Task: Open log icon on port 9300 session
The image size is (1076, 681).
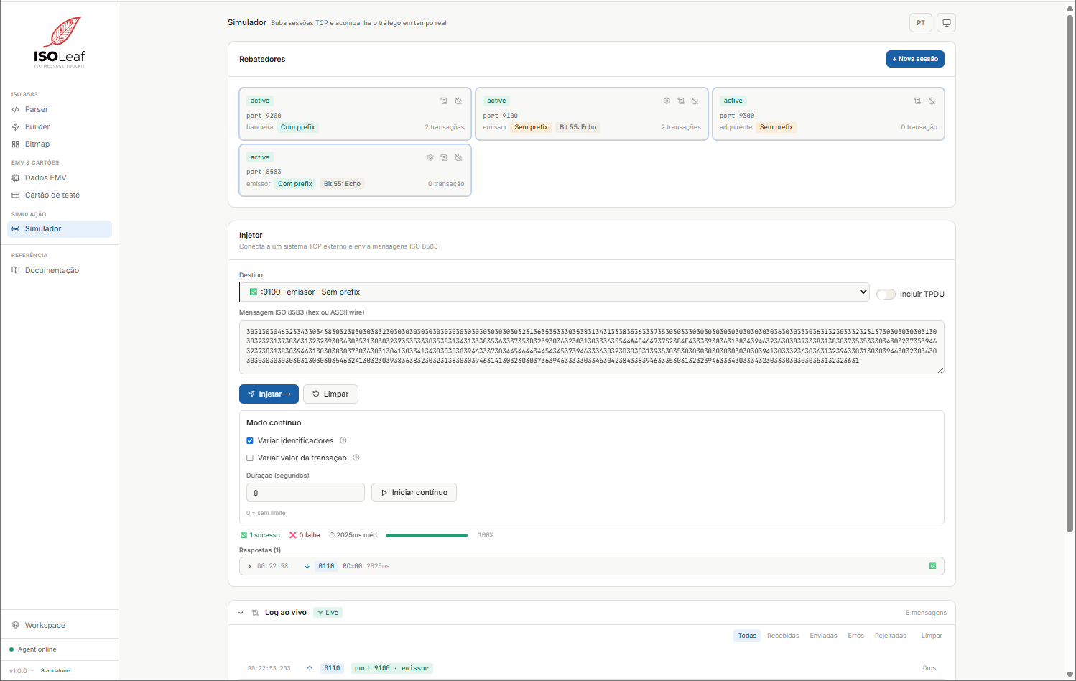Action: 917,101
